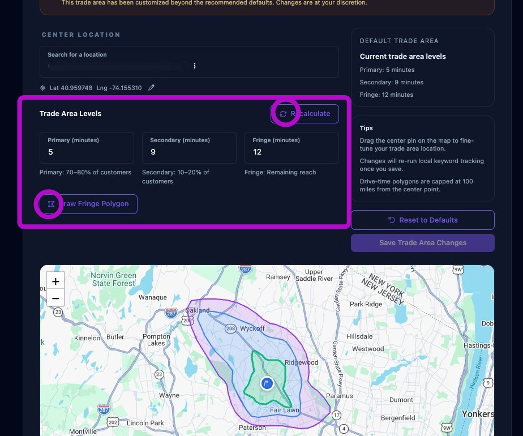523x436 pixels.
Task: Click the Recalculate button
Action: point(305,114)
